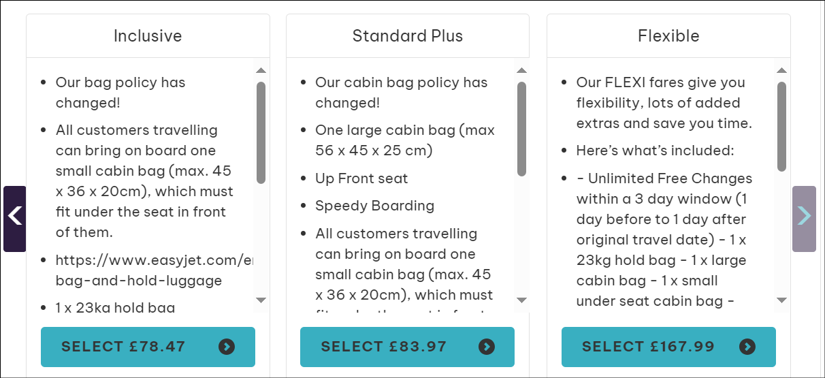The image size is (825, 378).
Task: Choose the SELECT £167.99 Flexible button
Action: 668,347
